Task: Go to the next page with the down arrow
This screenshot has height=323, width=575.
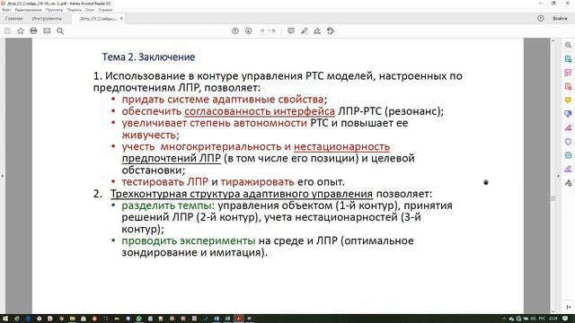Action: coord(249,31)
